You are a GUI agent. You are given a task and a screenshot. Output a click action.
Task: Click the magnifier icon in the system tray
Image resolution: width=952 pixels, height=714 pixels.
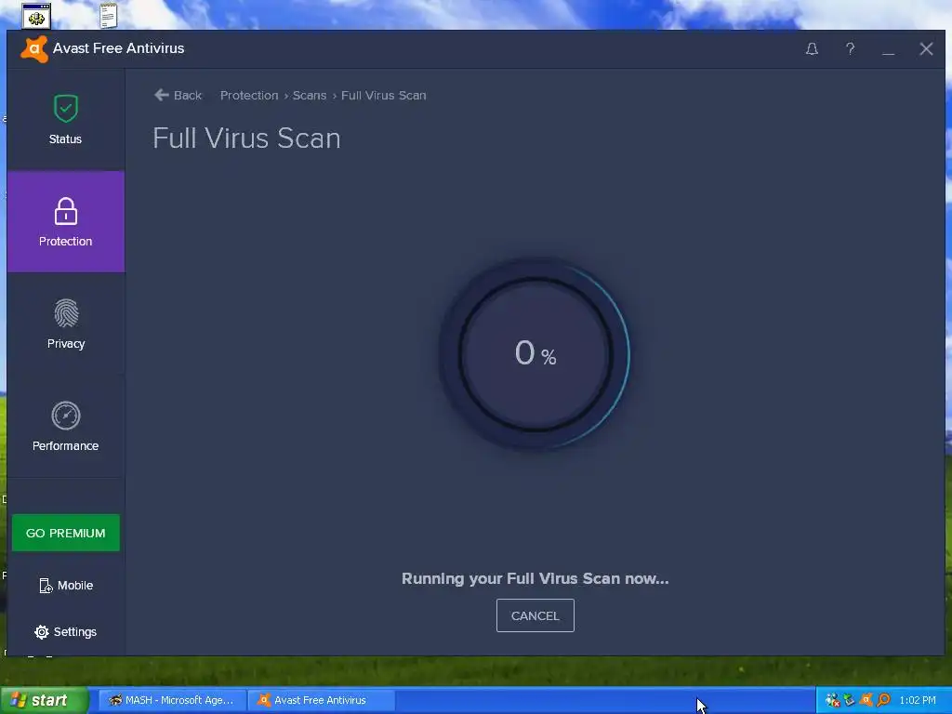tap(883, 700)
